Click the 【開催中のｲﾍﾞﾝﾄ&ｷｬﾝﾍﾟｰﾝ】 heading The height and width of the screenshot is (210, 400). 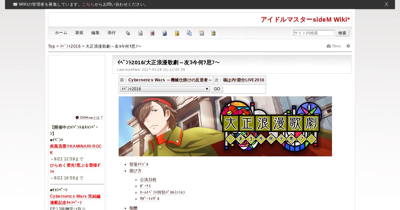(74, 130)
